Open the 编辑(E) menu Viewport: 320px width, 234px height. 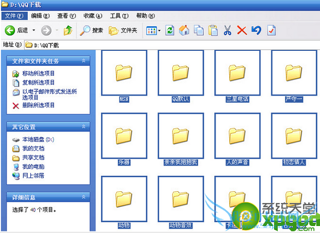(40, 15)
